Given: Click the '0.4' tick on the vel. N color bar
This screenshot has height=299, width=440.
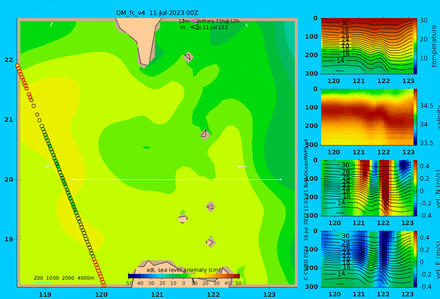Looking at the screenshot, I should tap(424, 166).
